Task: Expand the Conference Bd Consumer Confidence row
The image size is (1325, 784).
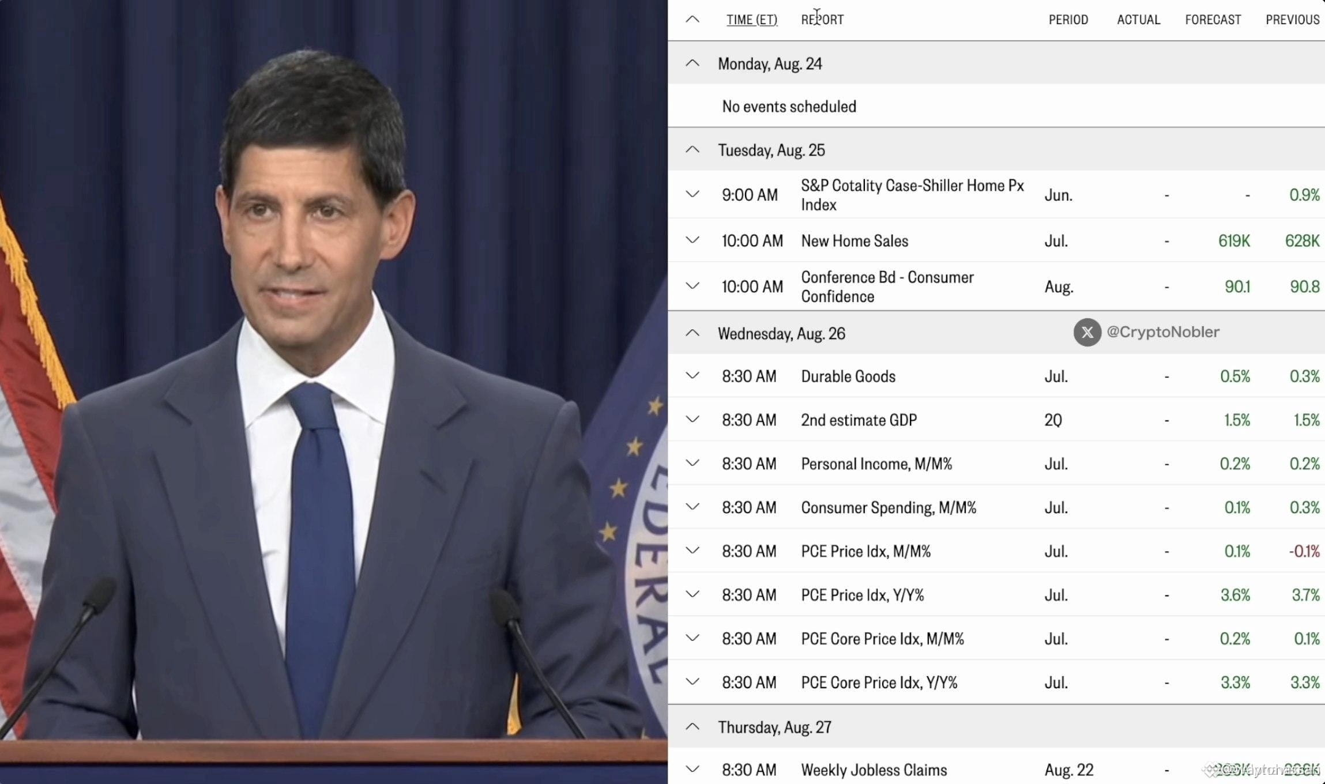Action: (692, 286)
